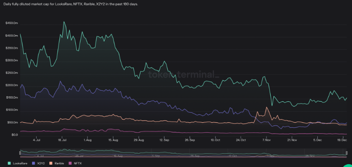Viewport: 352px width, 167px height.
Task: Click the left handle of range navigator
Action: click(x=20, y=153)
